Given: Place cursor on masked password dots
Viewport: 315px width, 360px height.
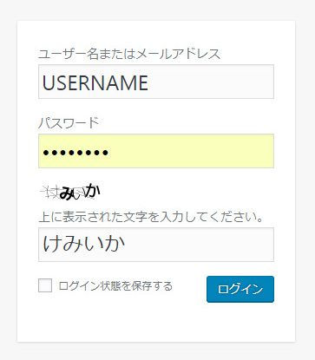Looking at the screenshot, I should [75, 153].
